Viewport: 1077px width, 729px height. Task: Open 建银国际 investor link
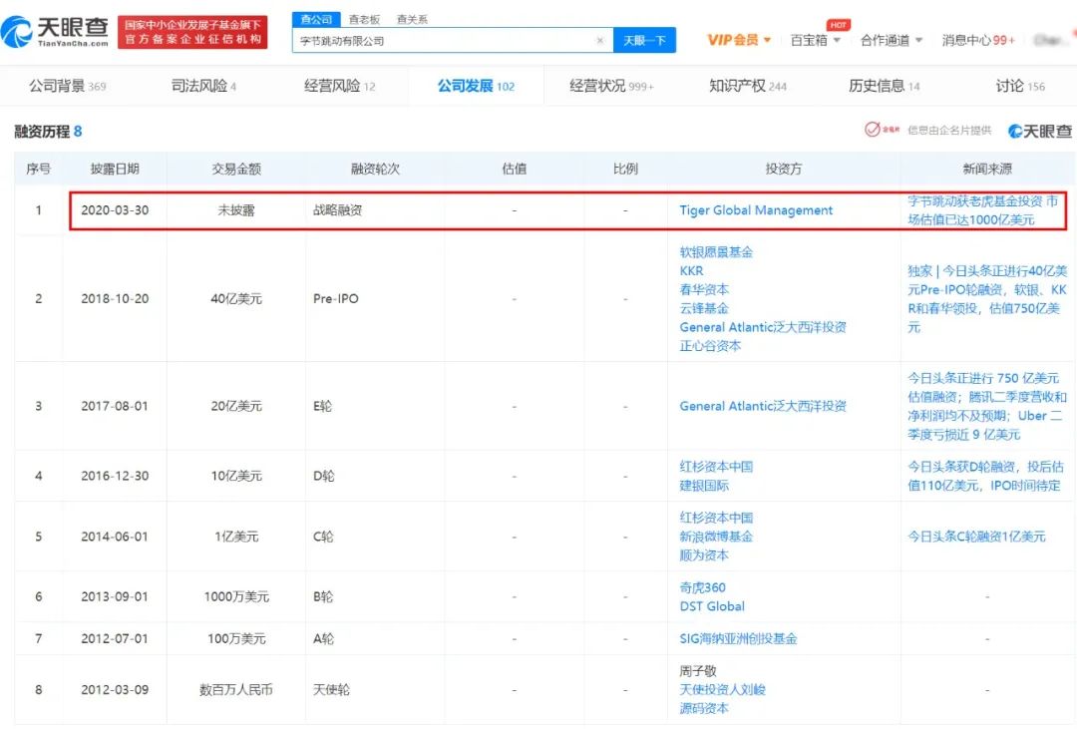coord(704,485)
